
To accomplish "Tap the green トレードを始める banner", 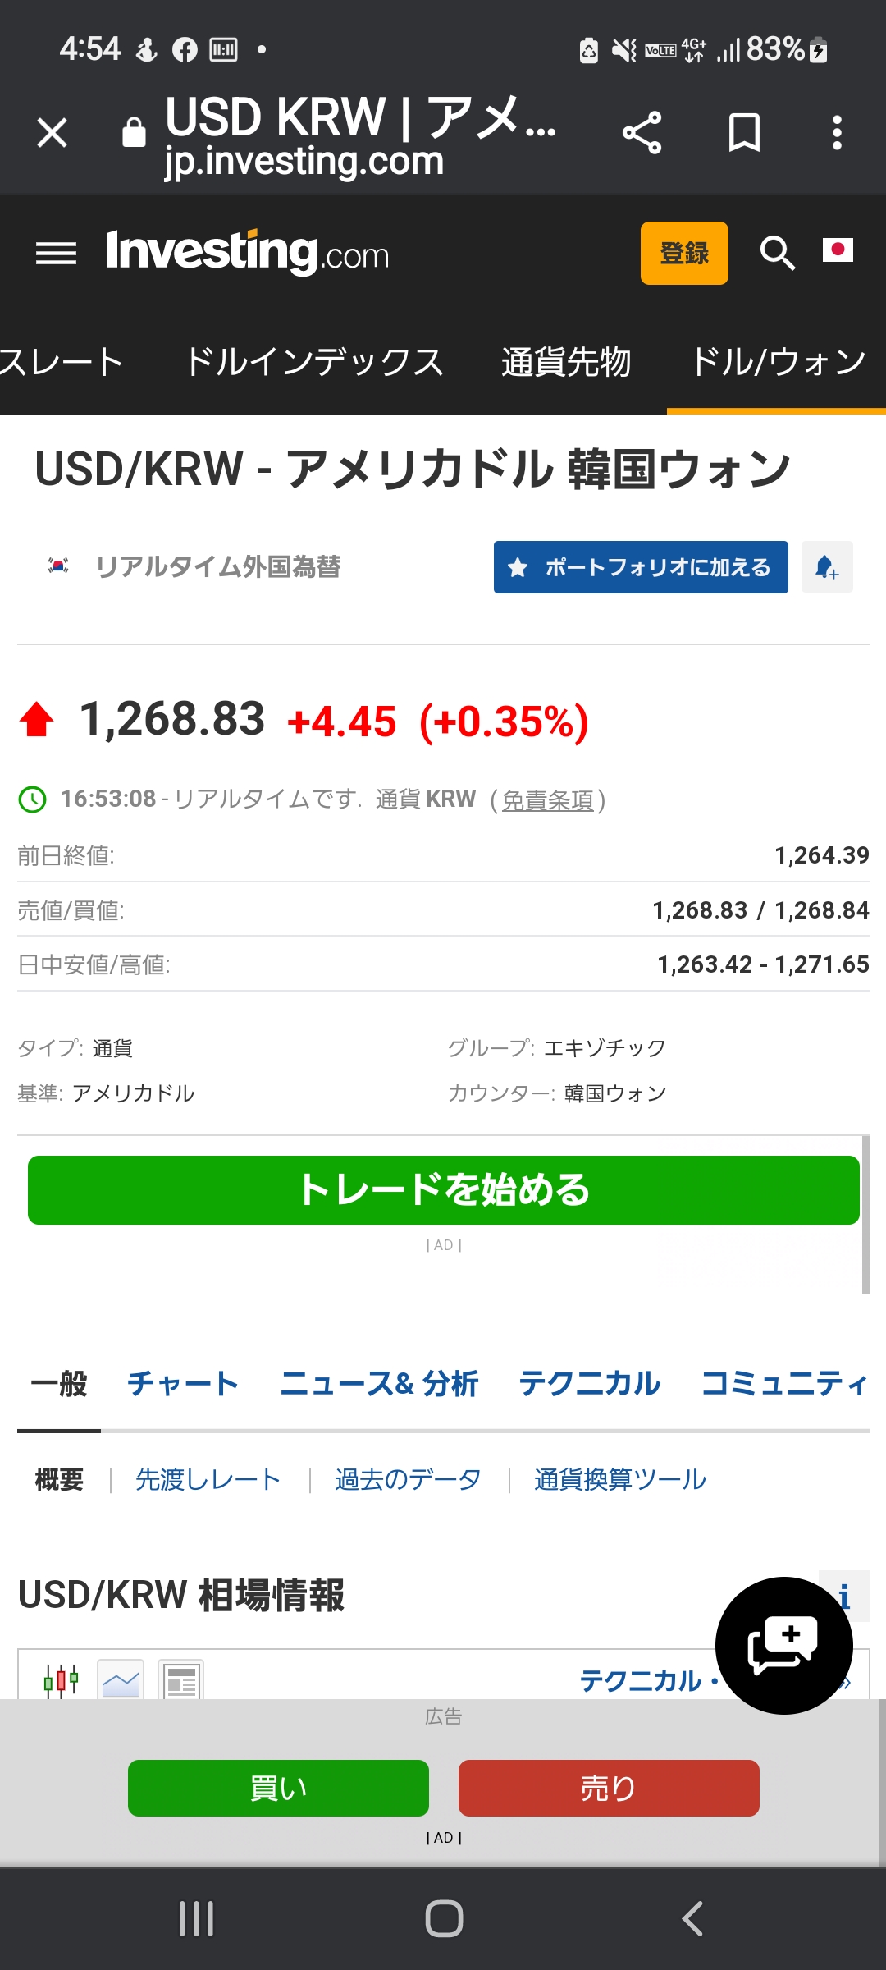I will click(x=443, y=1190).
